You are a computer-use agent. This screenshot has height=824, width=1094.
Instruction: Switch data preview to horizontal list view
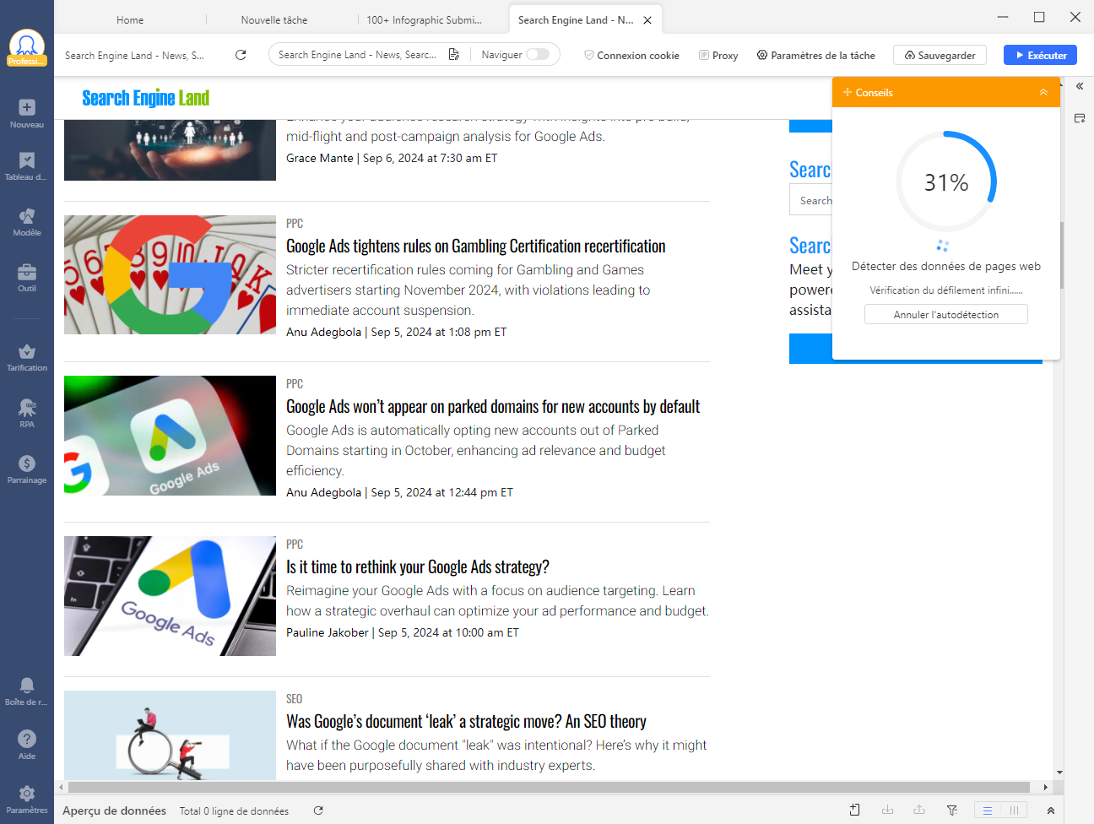(x=988, y=810)
